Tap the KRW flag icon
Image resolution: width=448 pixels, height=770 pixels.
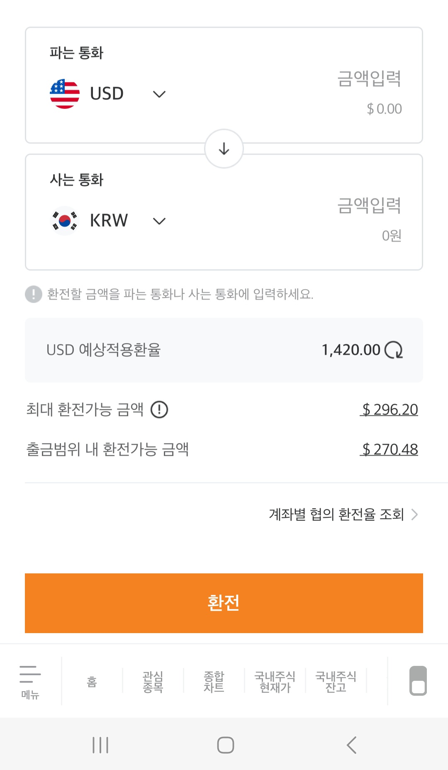(x=65, y=221)
